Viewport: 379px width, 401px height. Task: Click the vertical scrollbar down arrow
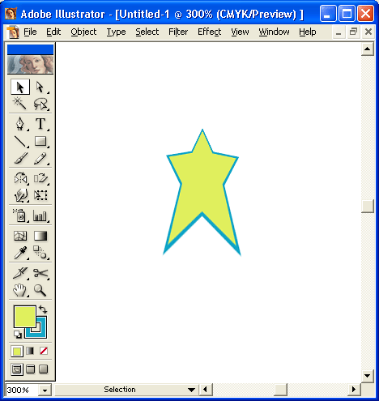pyautogui.click(x=368, y=376)
